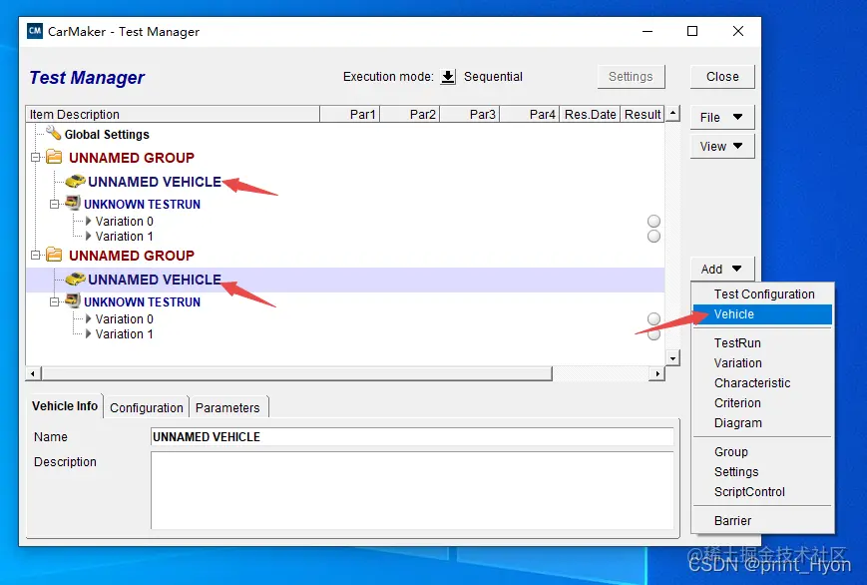Screen dimensions: 867x585
Task: Choose Variation in the Add menu
Action: click(x=763, y=362)
